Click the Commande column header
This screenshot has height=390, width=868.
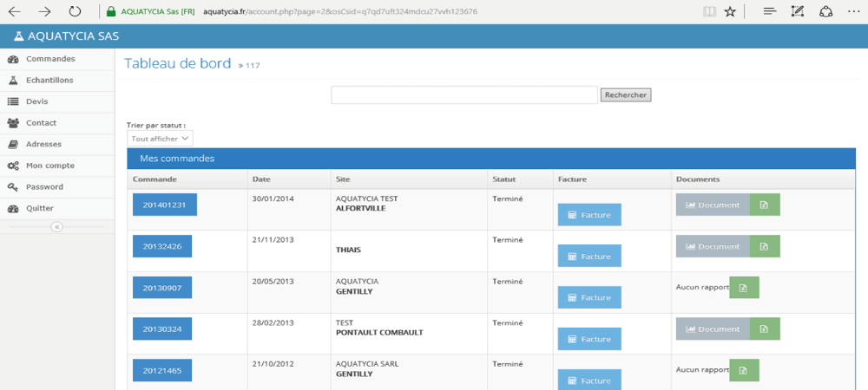(x=155, y=179)
